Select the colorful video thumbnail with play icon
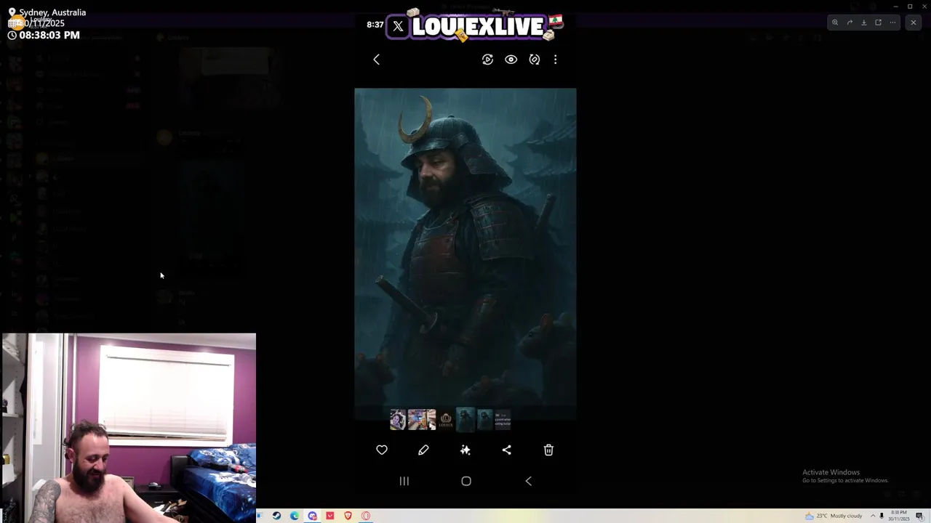The image size is (931, 523). coord(422,420)
